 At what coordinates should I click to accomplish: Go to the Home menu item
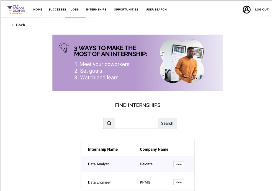(x=38, y=9)
